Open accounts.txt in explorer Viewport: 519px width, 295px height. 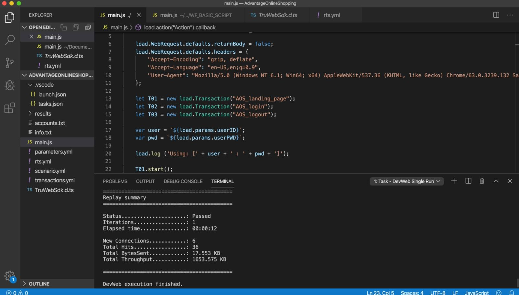(x=57, y=123)
